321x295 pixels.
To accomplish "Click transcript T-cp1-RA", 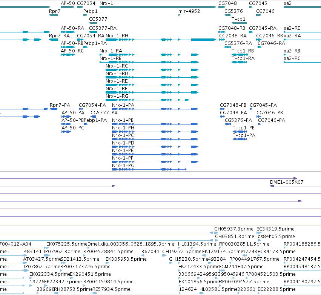I will pos(243,58).
